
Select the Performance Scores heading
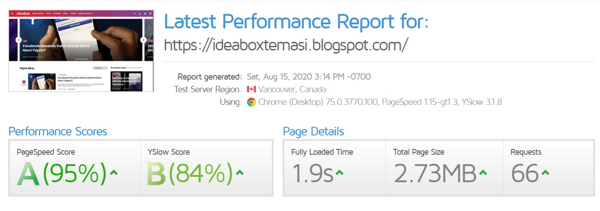point(58,131)
